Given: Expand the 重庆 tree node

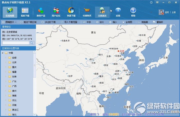Looking at the screenshot, I should (6, 67).
